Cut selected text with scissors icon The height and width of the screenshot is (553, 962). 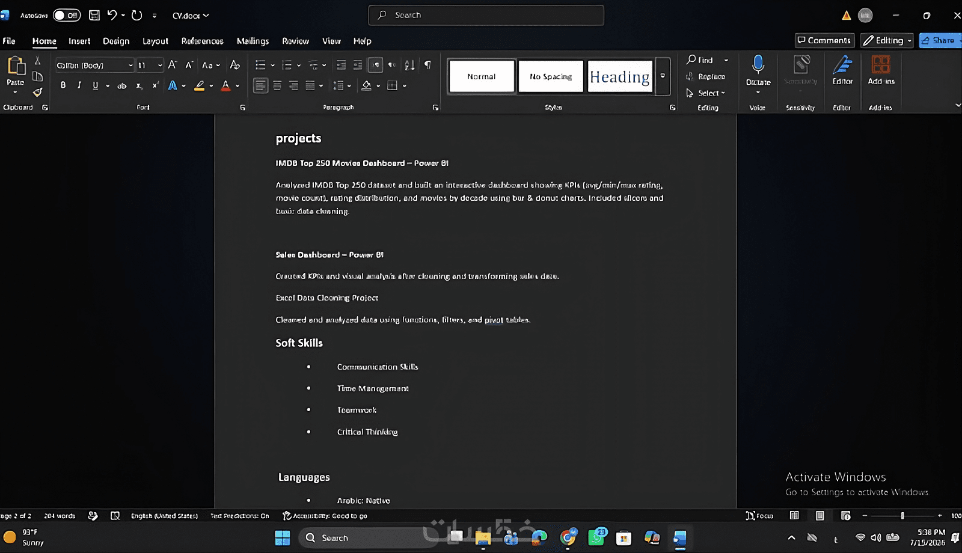pyautogui.click(x=37, y=60)
